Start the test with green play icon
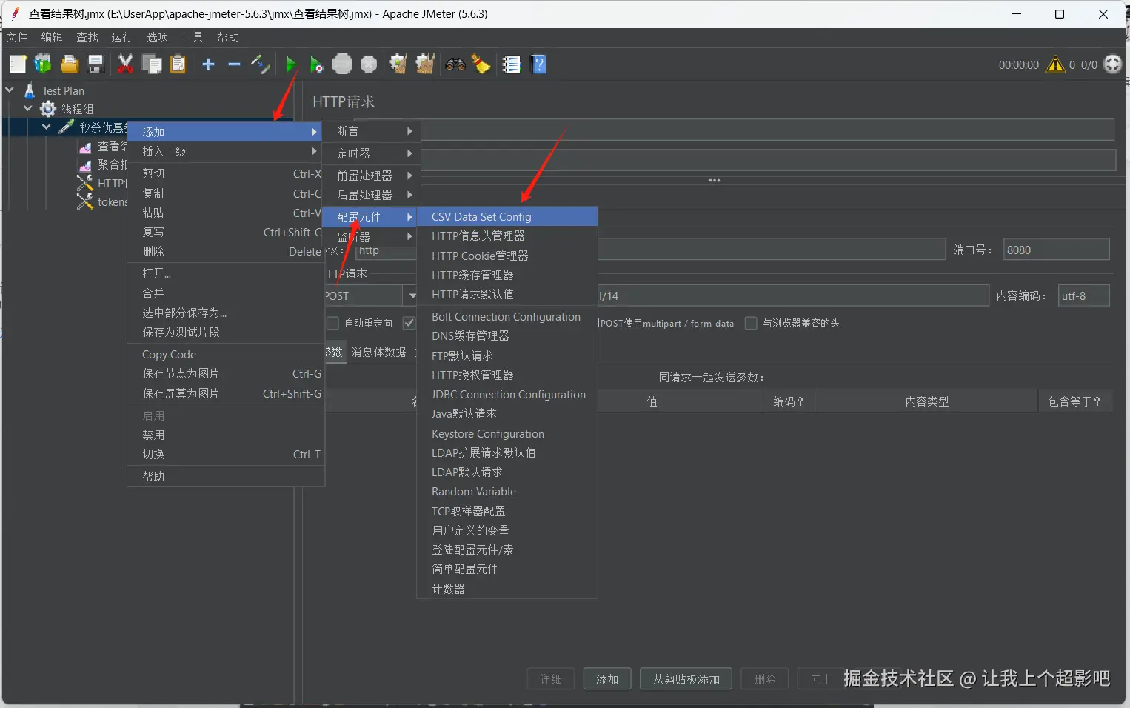Image resolution: width=1130 pixels, height=708 pixels. (290, 64)
